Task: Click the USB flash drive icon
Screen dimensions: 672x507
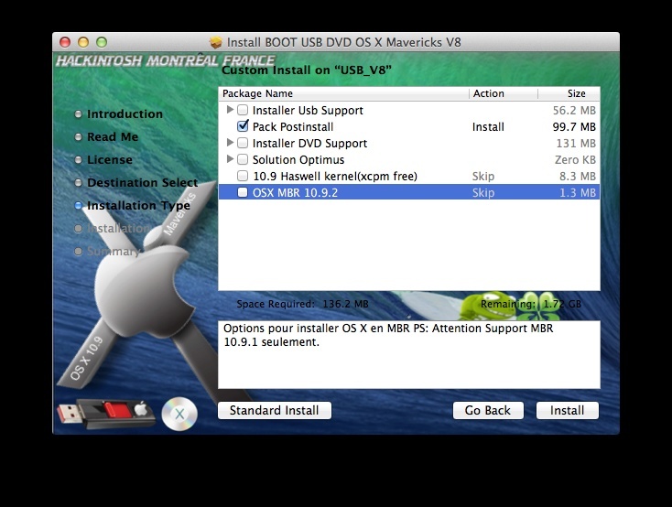Action: click(106, 413)
